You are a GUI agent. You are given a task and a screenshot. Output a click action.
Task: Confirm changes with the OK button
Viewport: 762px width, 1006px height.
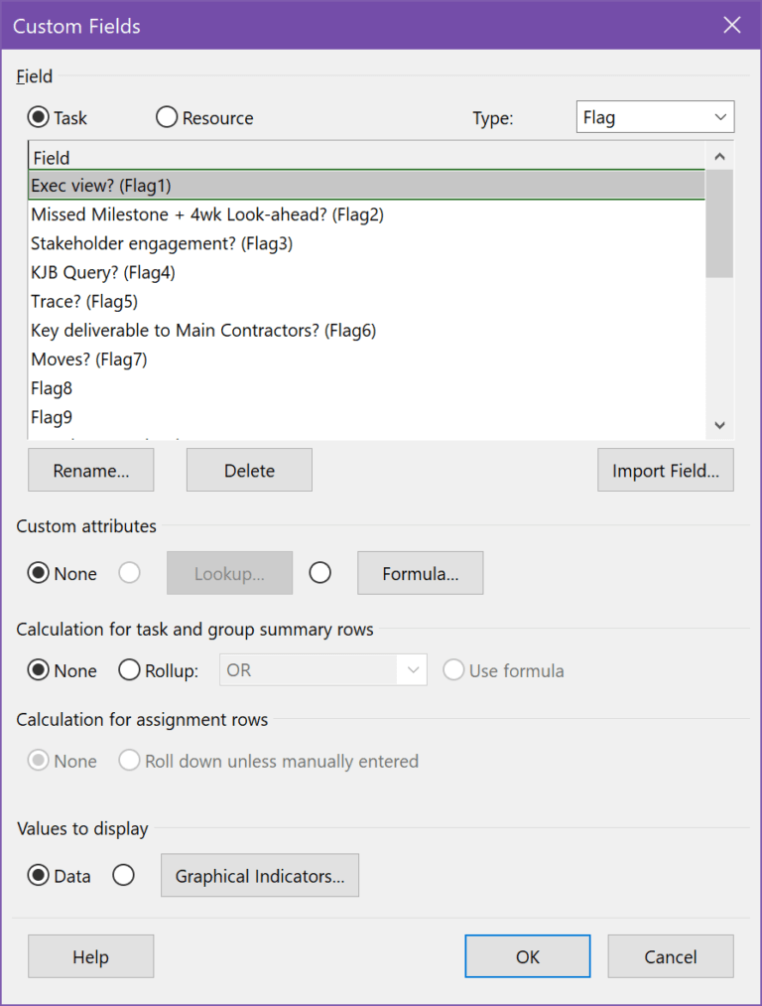click(527, 956)
